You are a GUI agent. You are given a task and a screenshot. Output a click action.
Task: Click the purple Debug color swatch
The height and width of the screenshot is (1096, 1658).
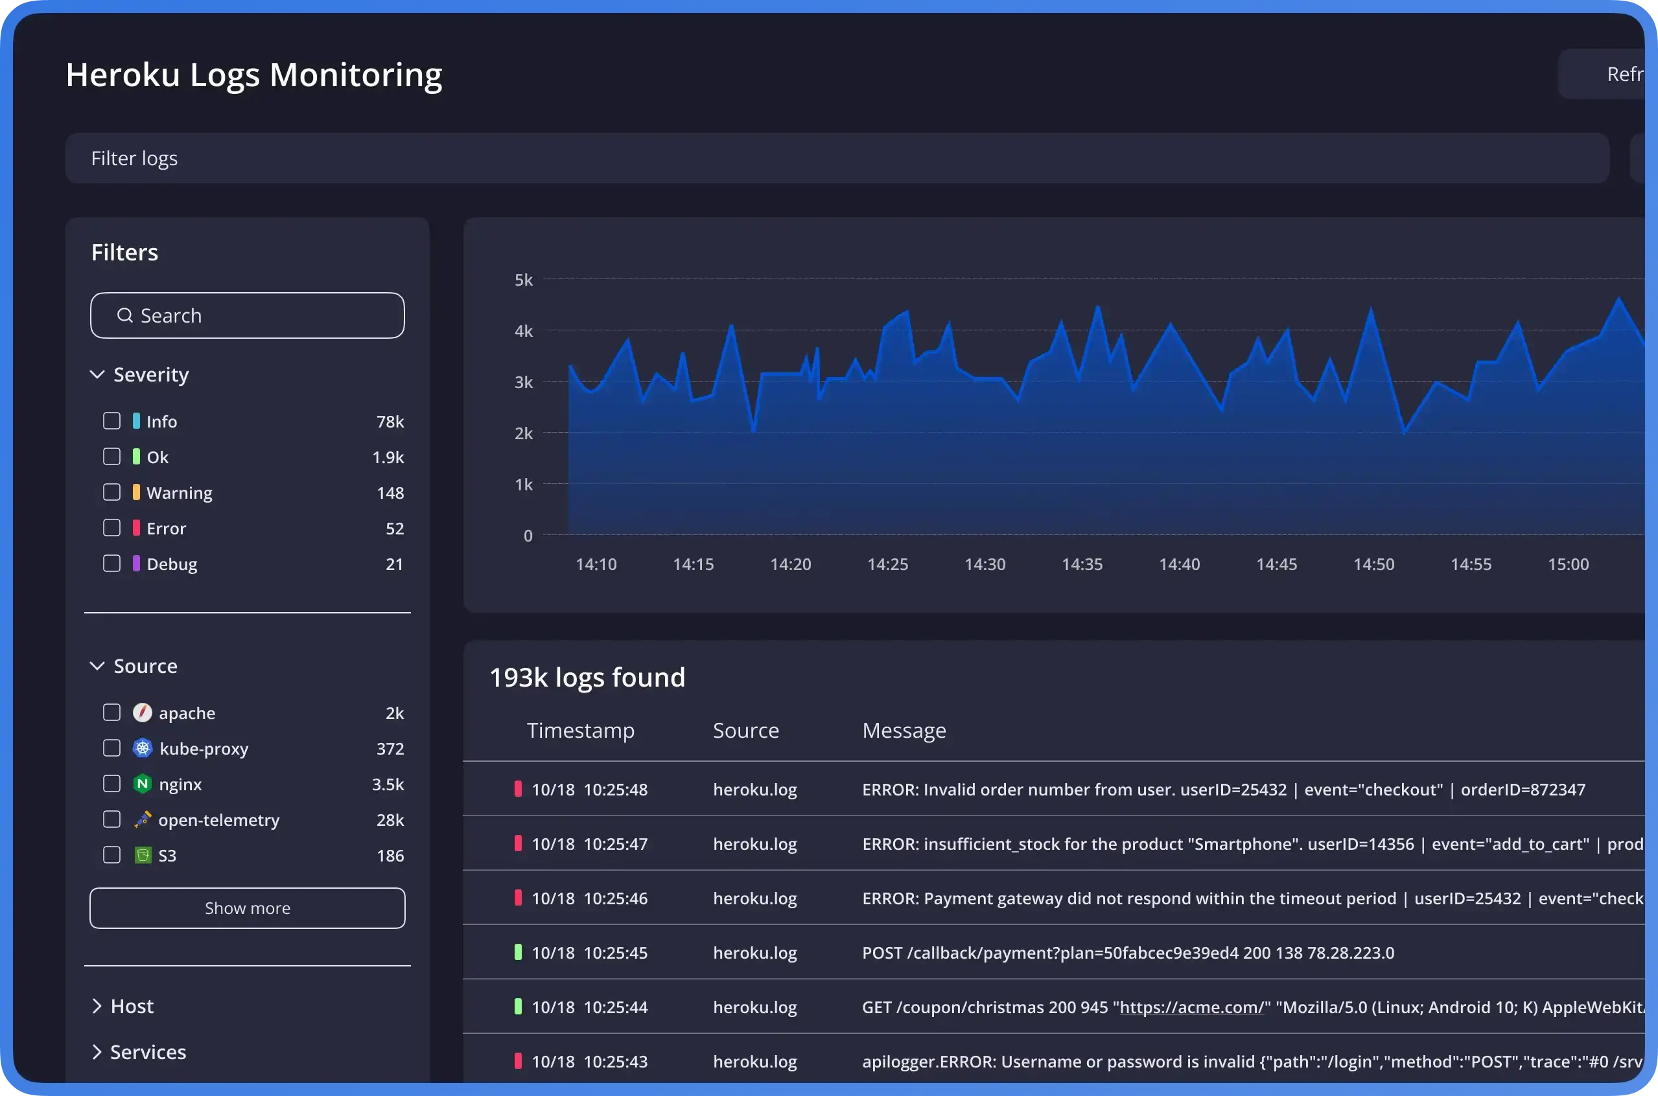point(136,564)
